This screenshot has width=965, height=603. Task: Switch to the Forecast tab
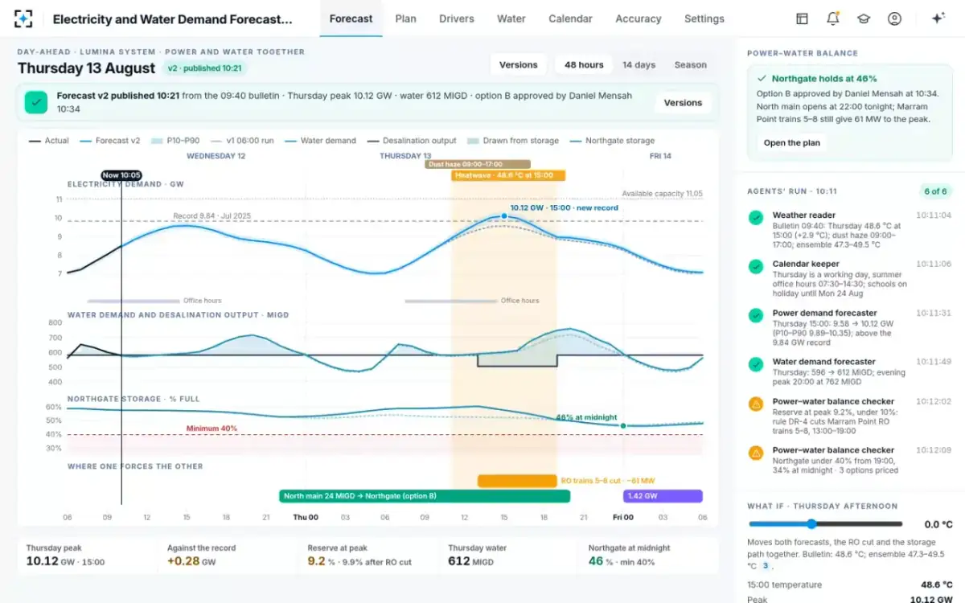[351, 18]
